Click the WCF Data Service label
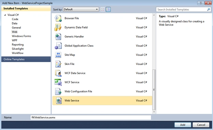The height and width of the screenshot is (130, 213). coord(75,73)
